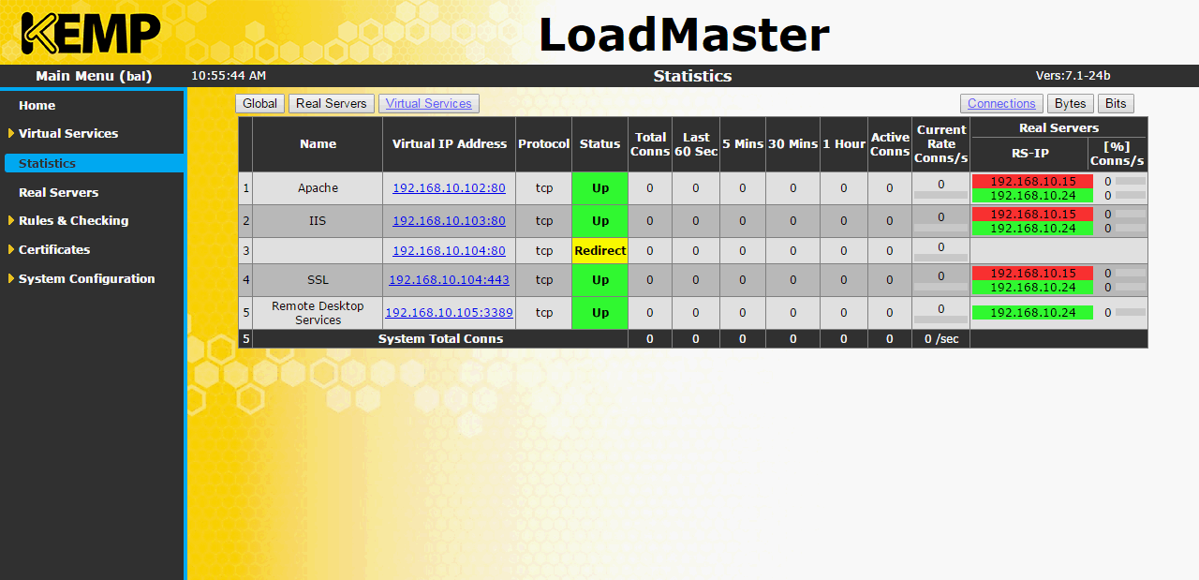Click the yellow Redirect status cell
The image size is (1199, 580).
coord(599,250)
